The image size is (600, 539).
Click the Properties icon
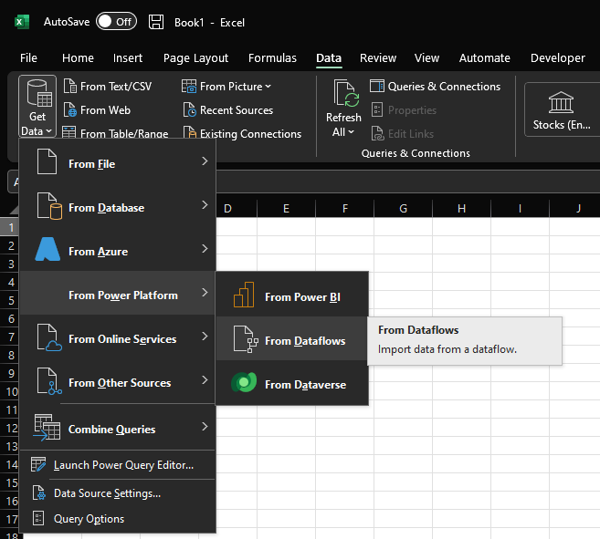click(x=377, y=110)
